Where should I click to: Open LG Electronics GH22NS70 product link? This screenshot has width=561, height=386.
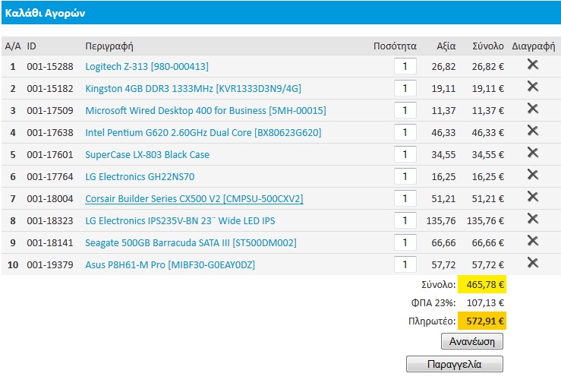[x=140, y=176]
